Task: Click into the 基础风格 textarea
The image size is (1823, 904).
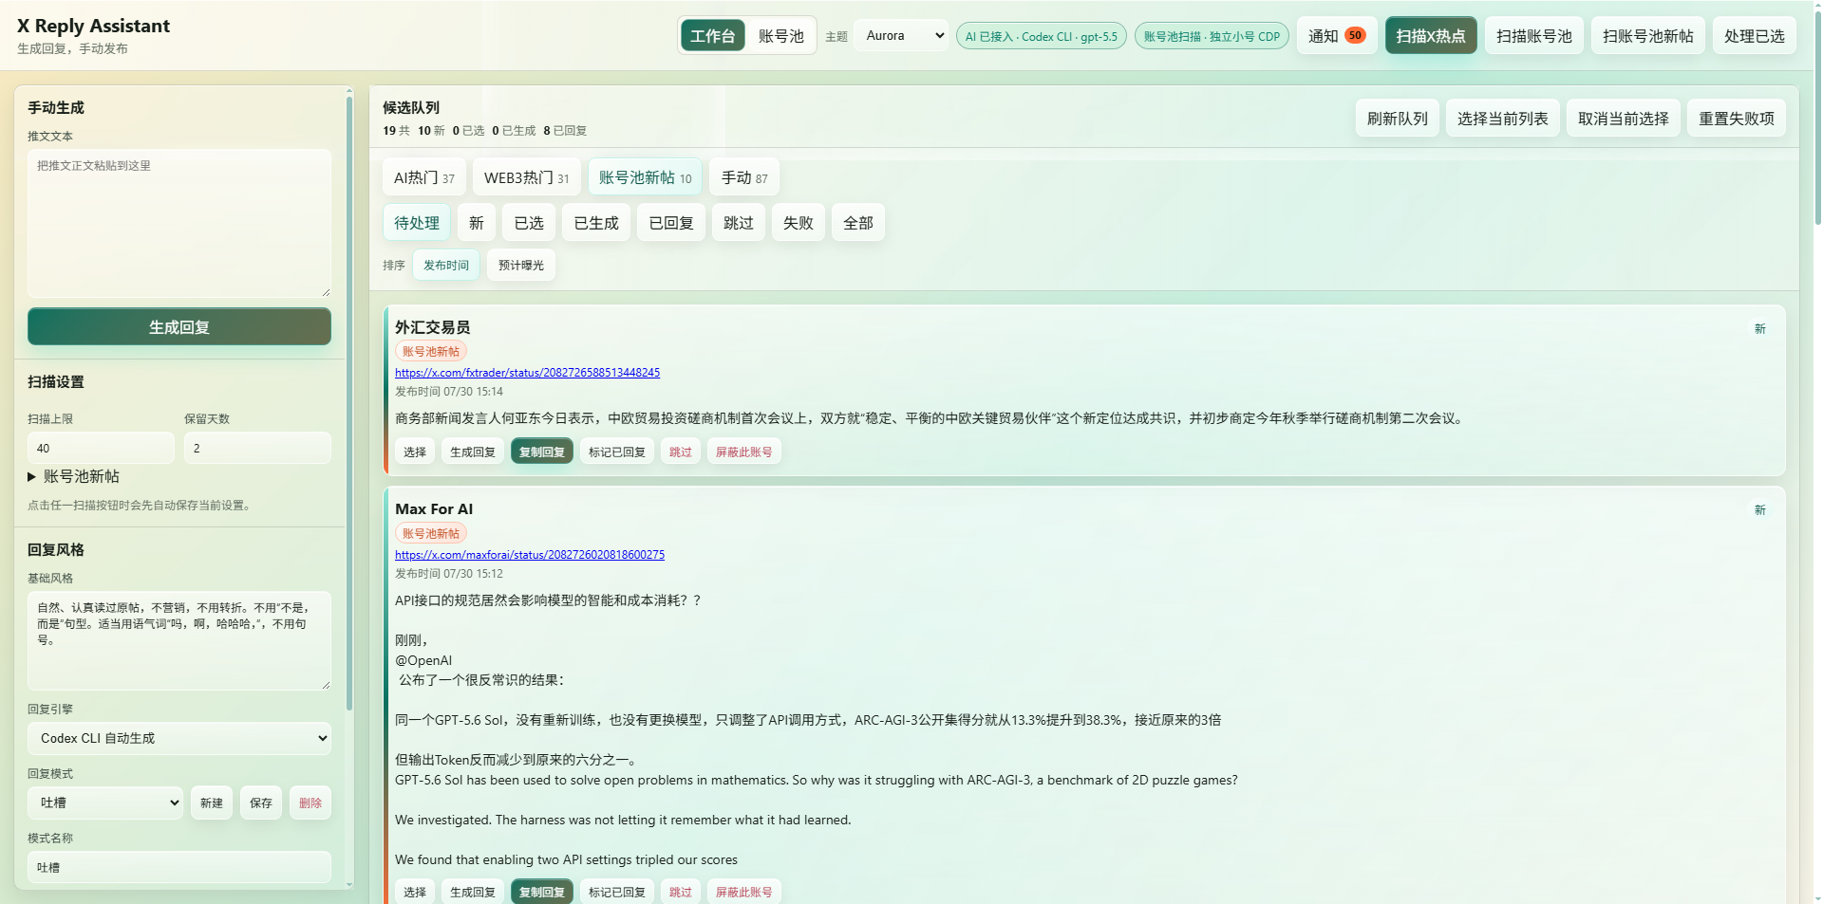Action: [179, 639]
